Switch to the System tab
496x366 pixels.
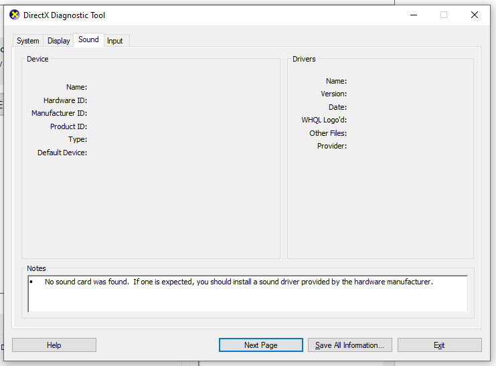click(x=28, y=41)
